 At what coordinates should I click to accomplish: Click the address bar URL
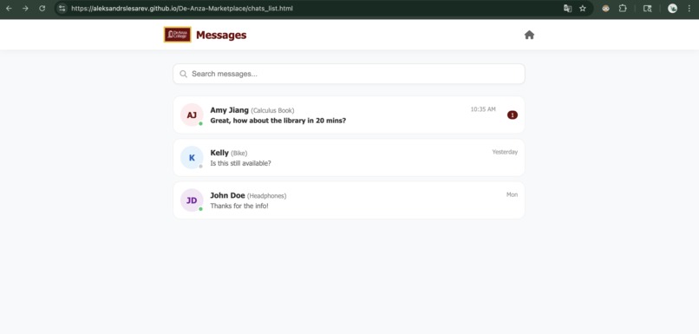pyautogui.click(x=182, y=9)
